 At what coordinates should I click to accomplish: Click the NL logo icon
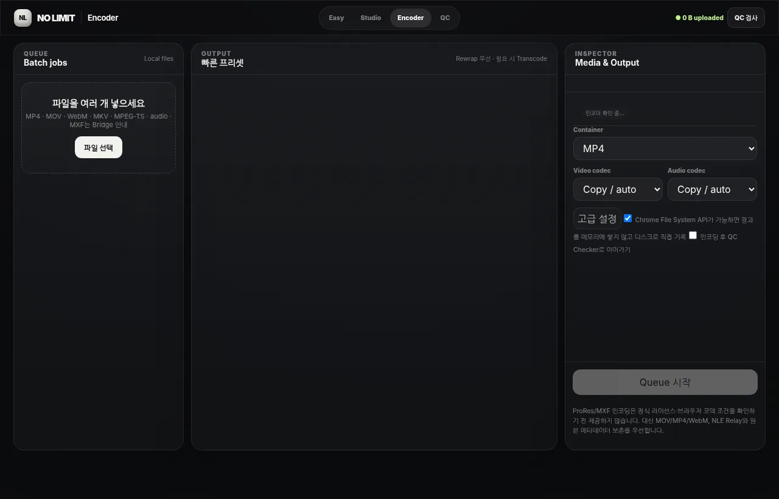tap(23, 18)
